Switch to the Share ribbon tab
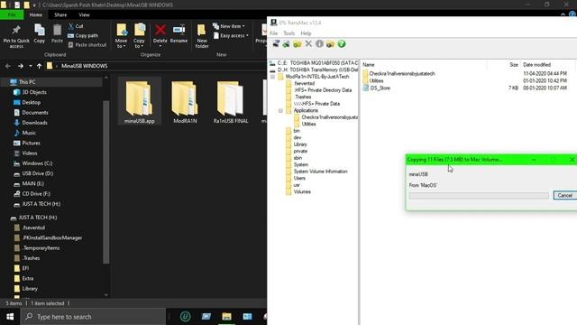Screen dimensions: 577x325 click(x=60, y=14)
